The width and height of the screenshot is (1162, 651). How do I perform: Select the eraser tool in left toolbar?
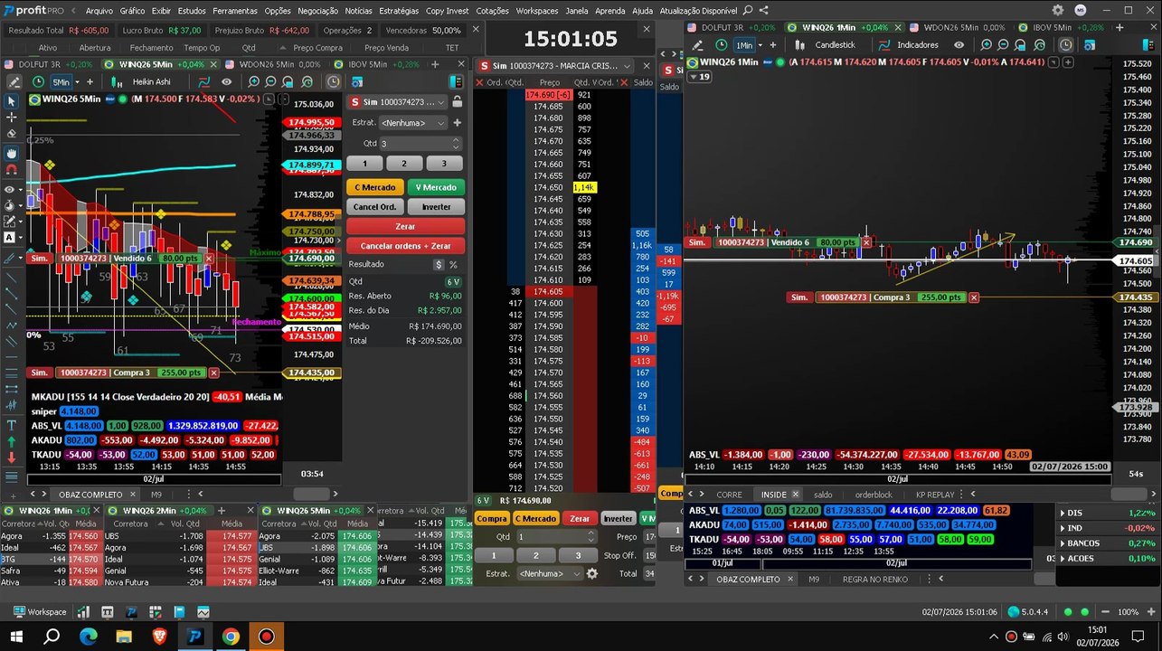pyautogui.click(x=12, y=134)
